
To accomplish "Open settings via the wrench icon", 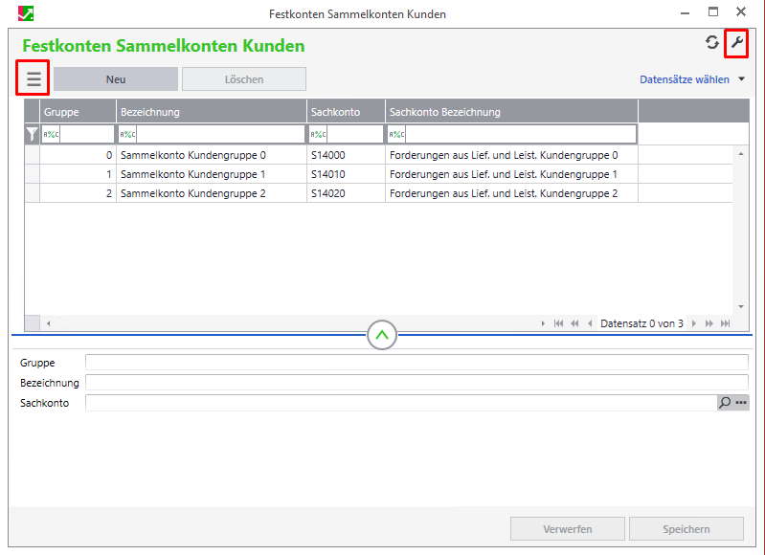I will click(736, 43).
